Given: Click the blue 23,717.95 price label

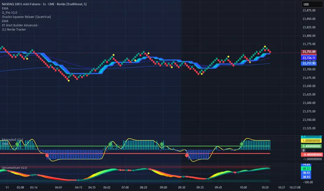Looking at the screenshot, I should 309,64.
